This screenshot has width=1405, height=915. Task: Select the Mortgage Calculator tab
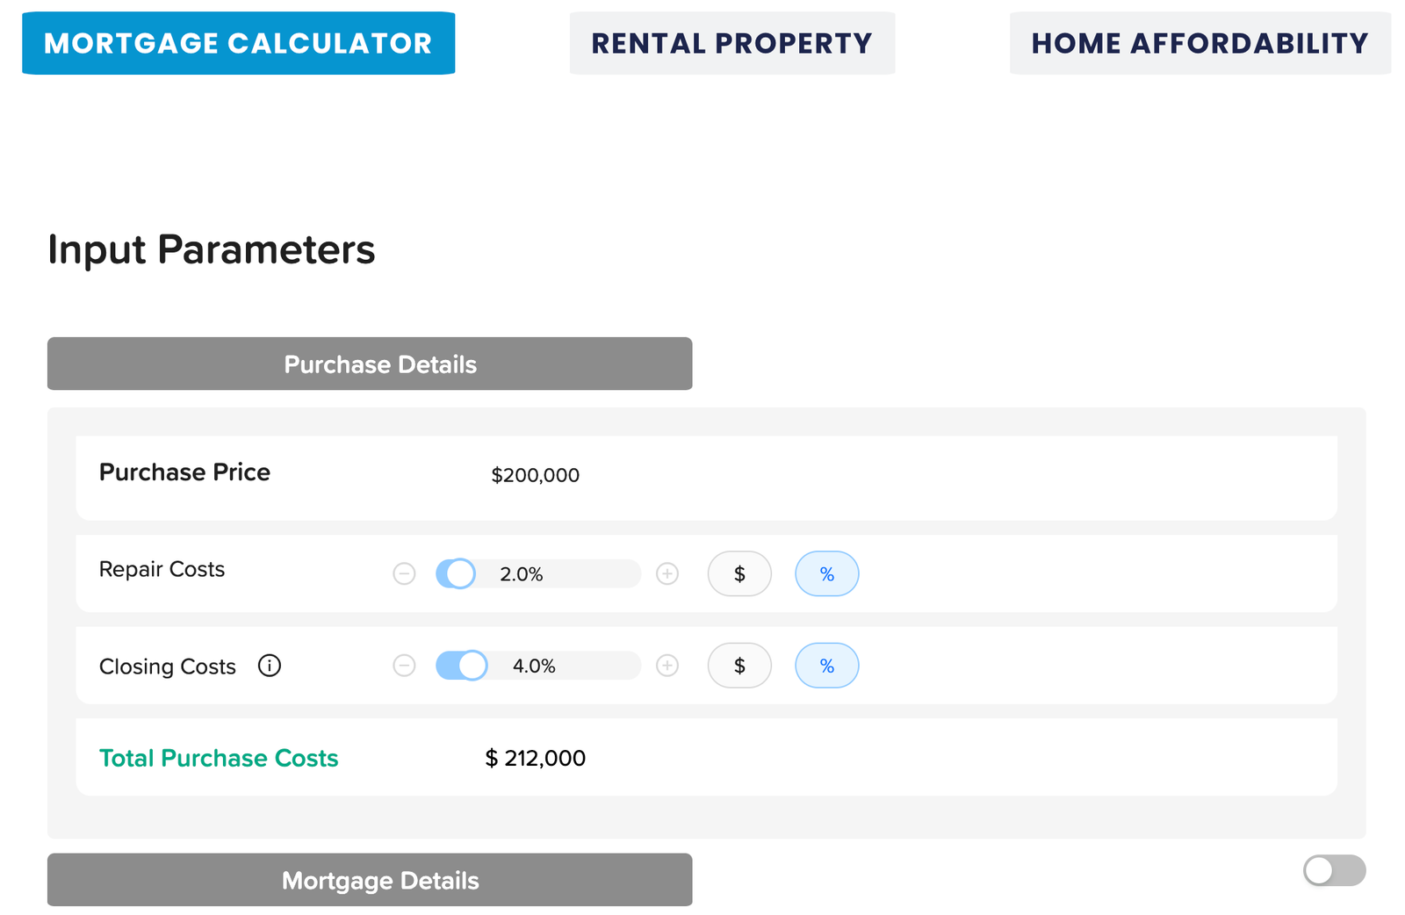(x=238, y=43)
